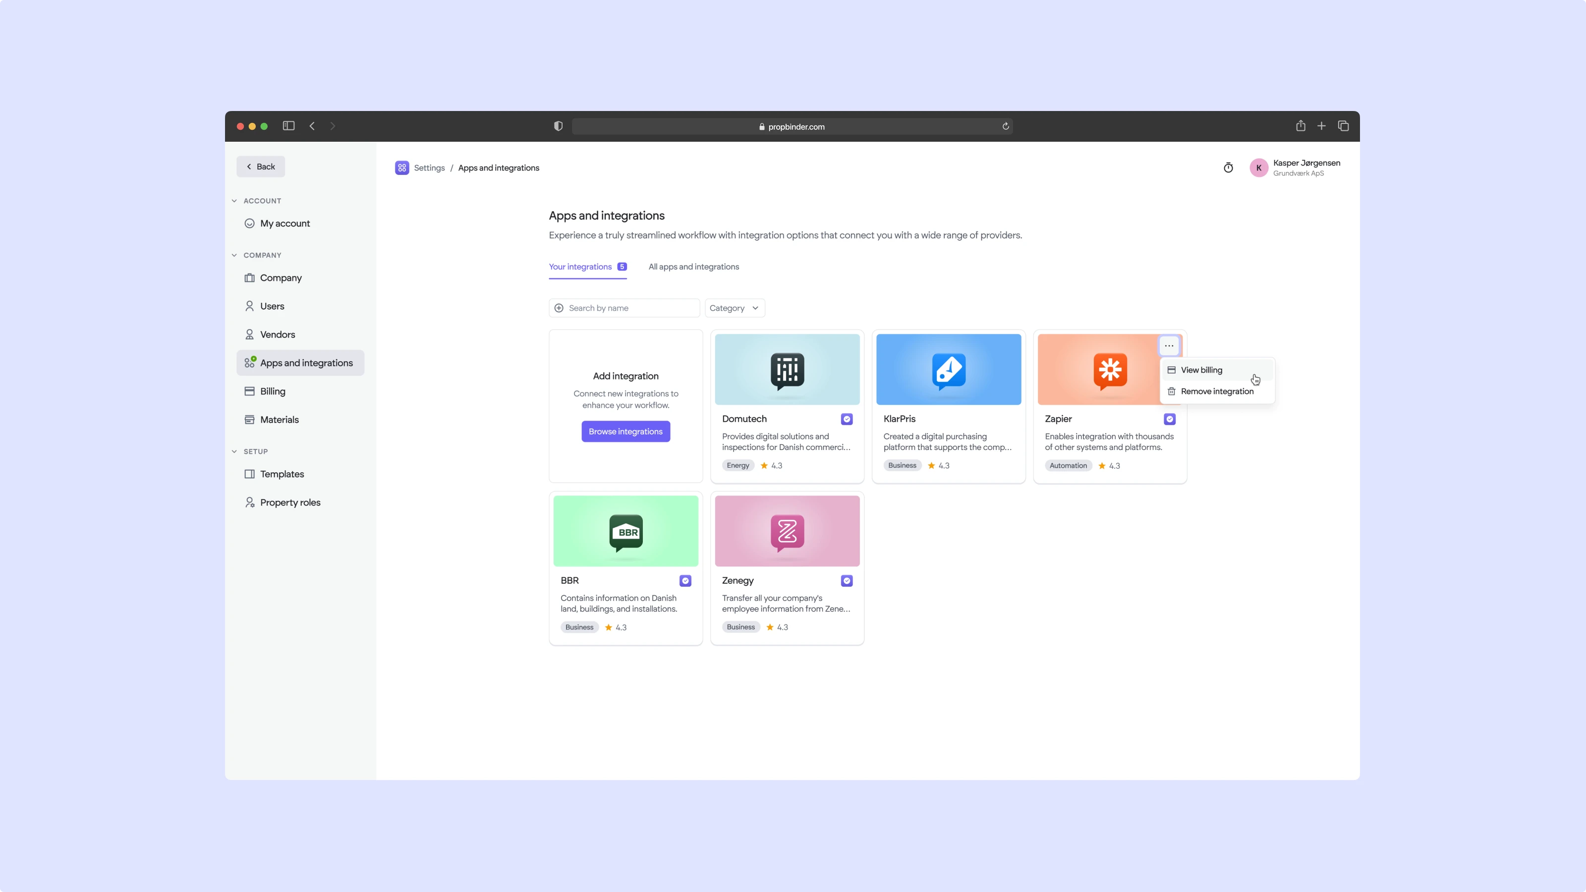Open Billing from sidebar
Viewport: 1586px width, 892px height.
pos(272,391)
